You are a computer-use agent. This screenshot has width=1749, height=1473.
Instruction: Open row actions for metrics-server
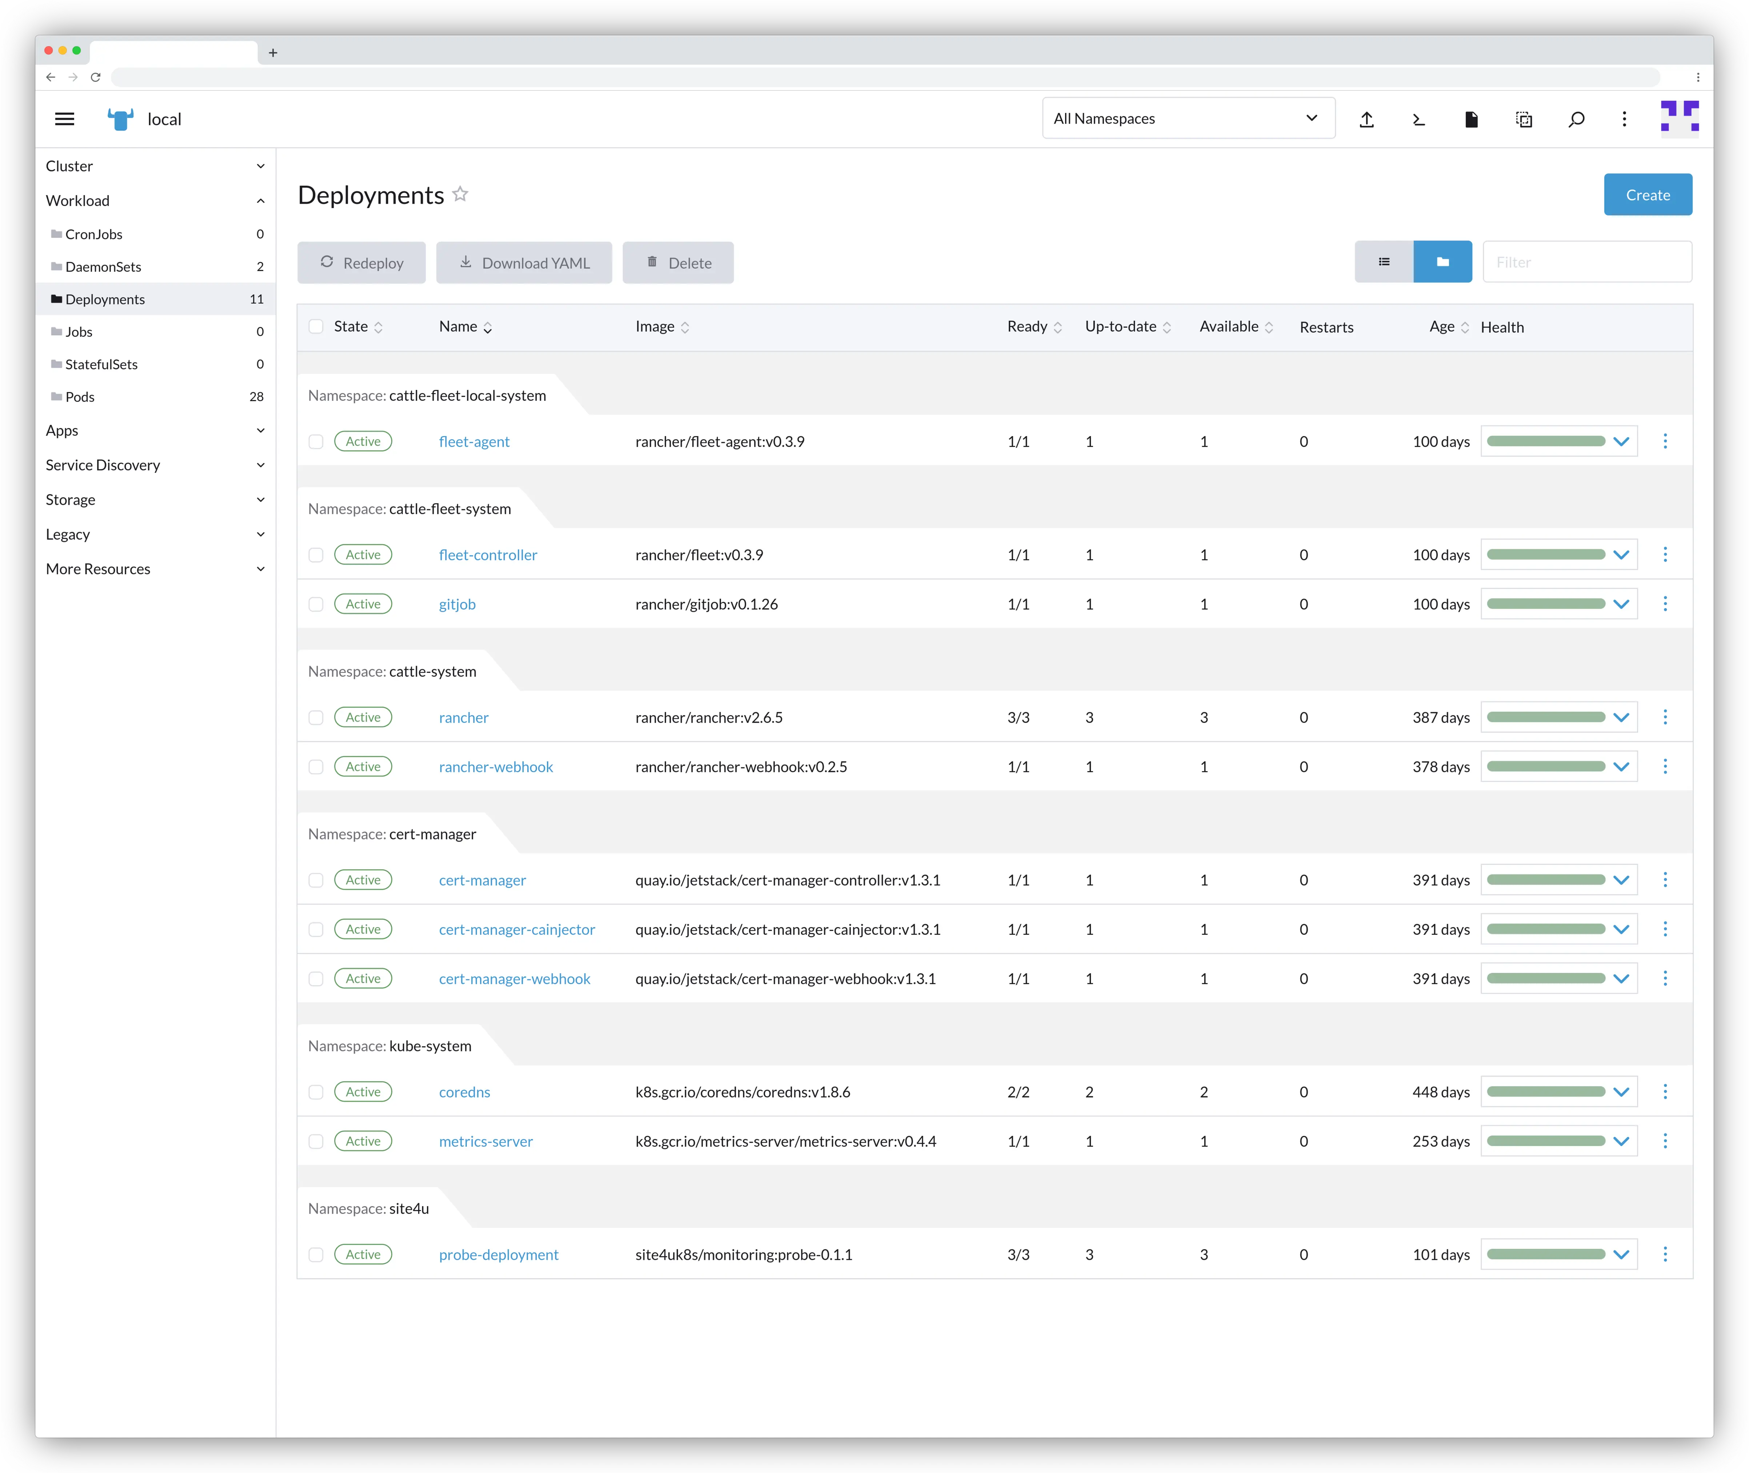point(1665,1141)
